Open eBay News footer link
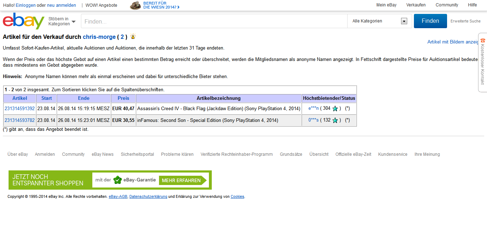Image resolution: width=487 pixels, height=226 pixels. (x=103, y=154)
